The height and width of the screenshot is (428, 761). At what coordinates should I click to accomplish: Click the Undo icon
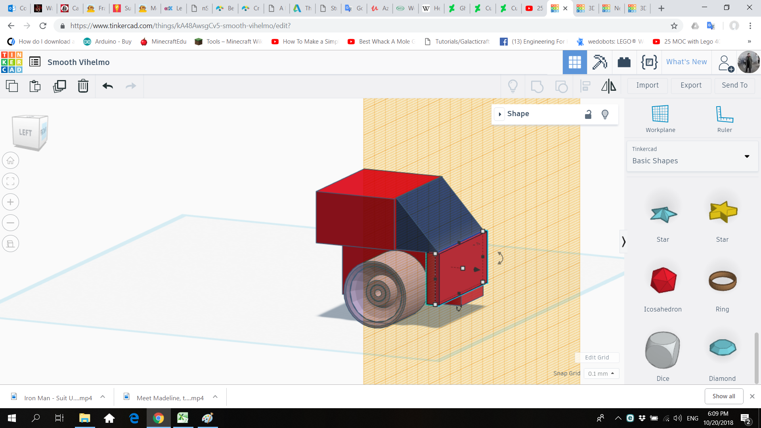107,86
